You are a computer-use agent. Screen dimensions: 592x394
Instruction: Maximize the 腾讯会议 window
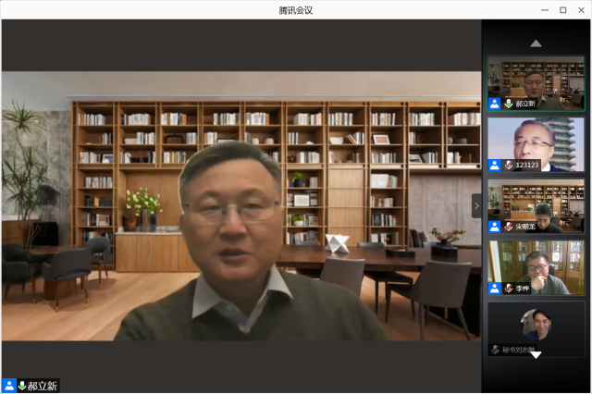coord(562,9)
